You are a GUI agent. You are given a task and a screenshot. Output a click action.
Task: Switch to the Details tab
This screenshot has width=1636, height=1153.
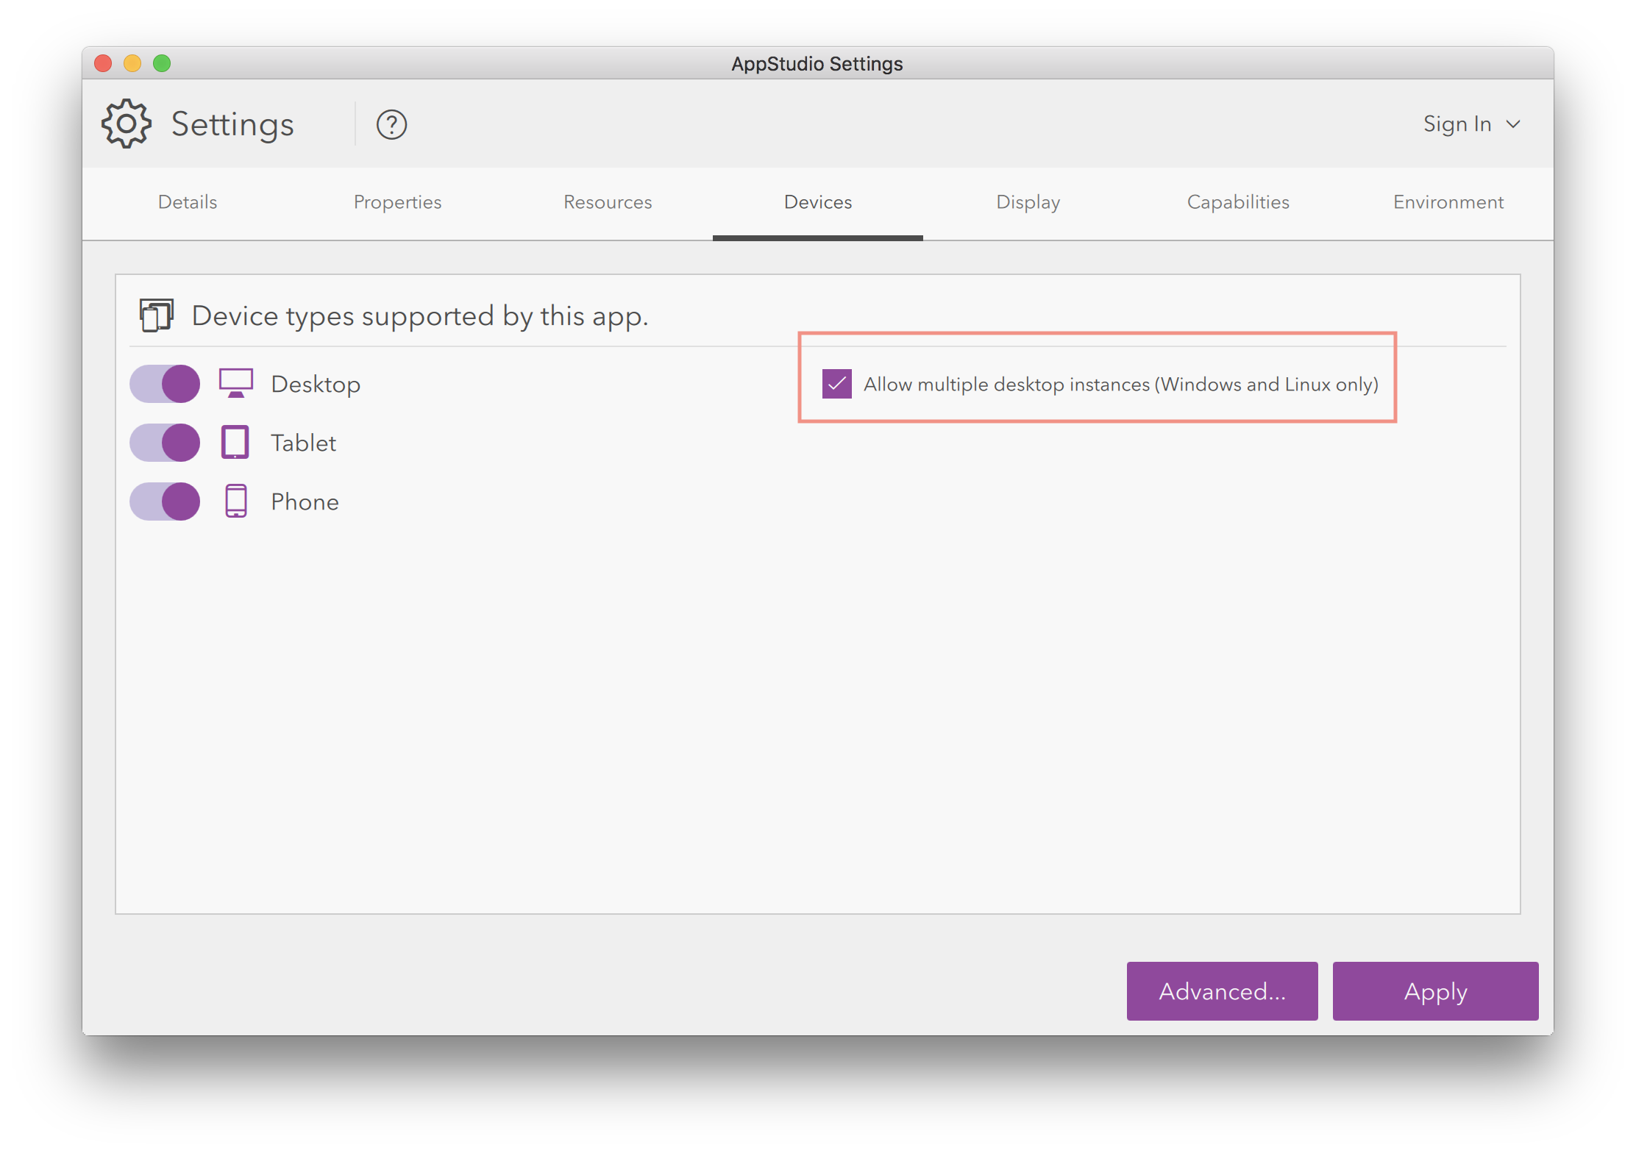pyautogui.click(x=188, y=202)
